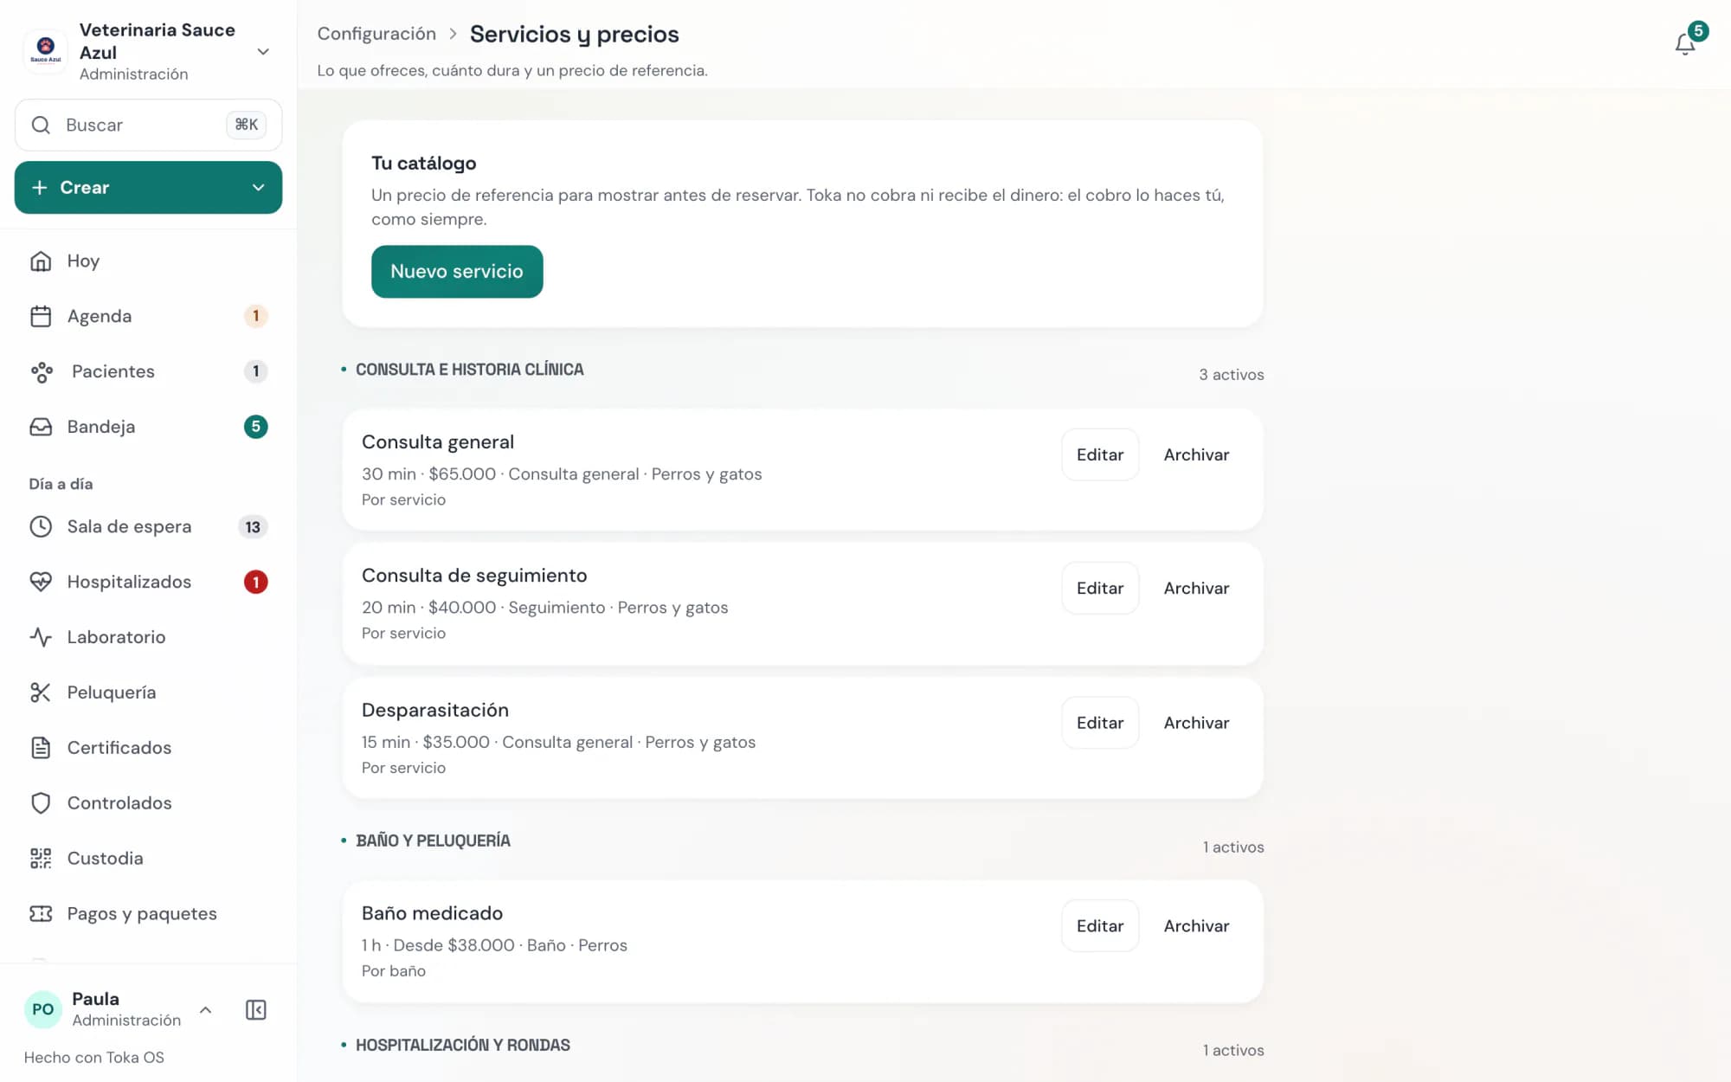The width and height of the screenshot is (1731, 1082).
Task: Open the Crear dropdown arrow
Action: tap(258, 188)
